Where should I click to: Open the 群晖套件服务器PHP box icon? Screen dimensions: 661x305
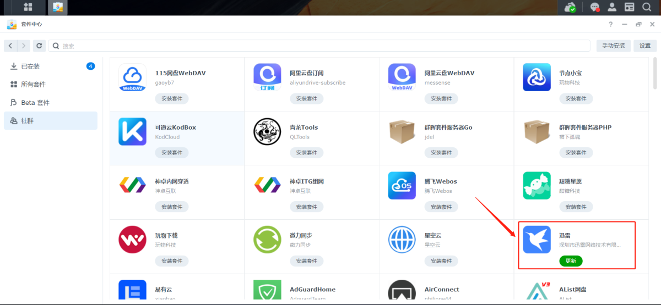click(537, 131)
